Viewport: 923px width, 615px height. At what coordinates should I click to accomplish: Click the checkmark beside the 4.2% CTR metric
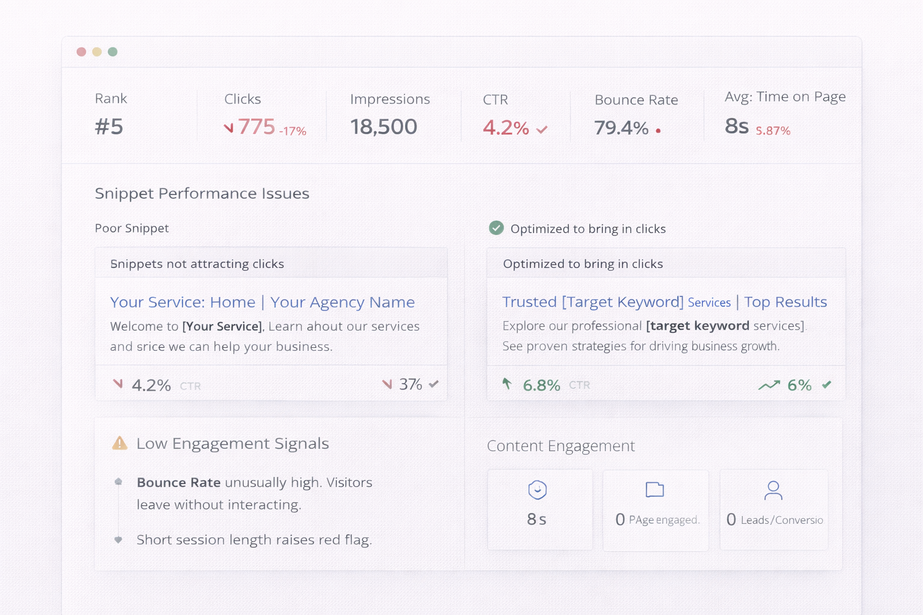tap(541, 129)
